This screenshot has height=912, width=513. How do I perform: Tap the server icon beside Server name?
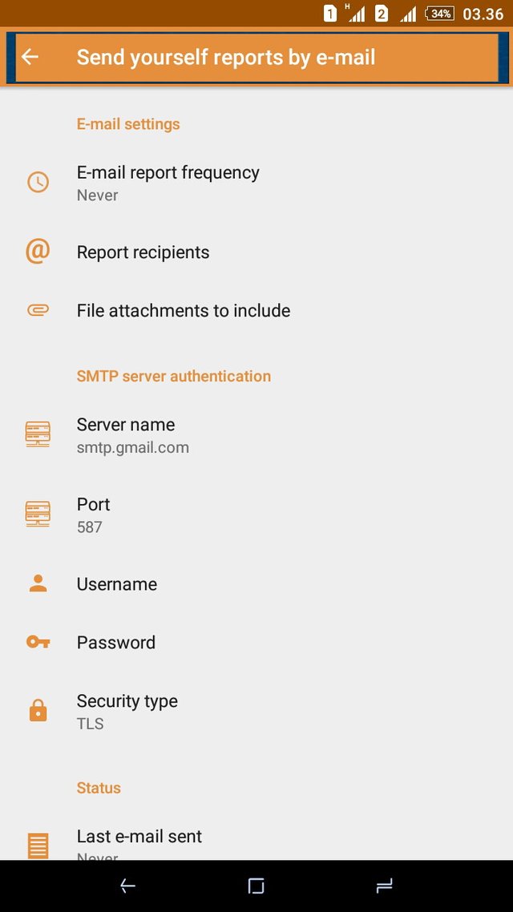(x=38, y=434)
